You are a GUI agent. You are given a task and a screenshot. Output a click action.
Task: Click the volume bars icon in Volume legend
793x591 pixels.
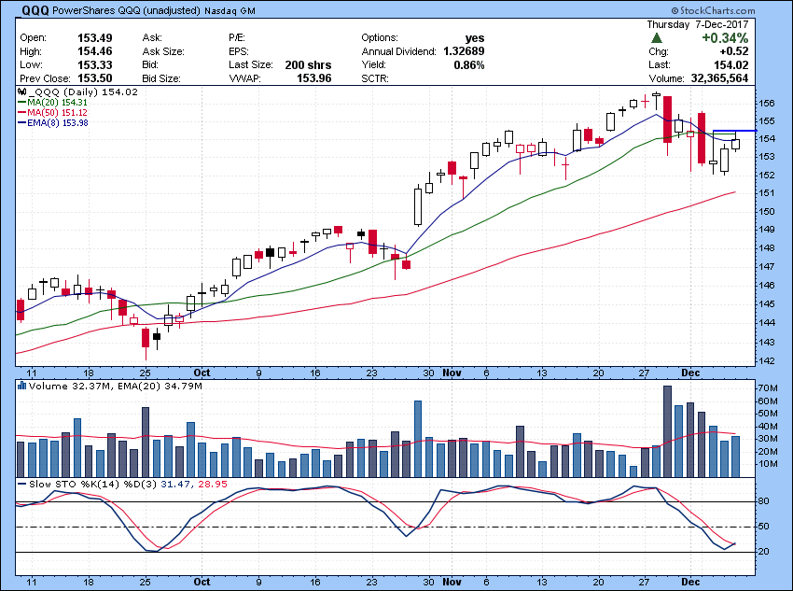(21, 387)
